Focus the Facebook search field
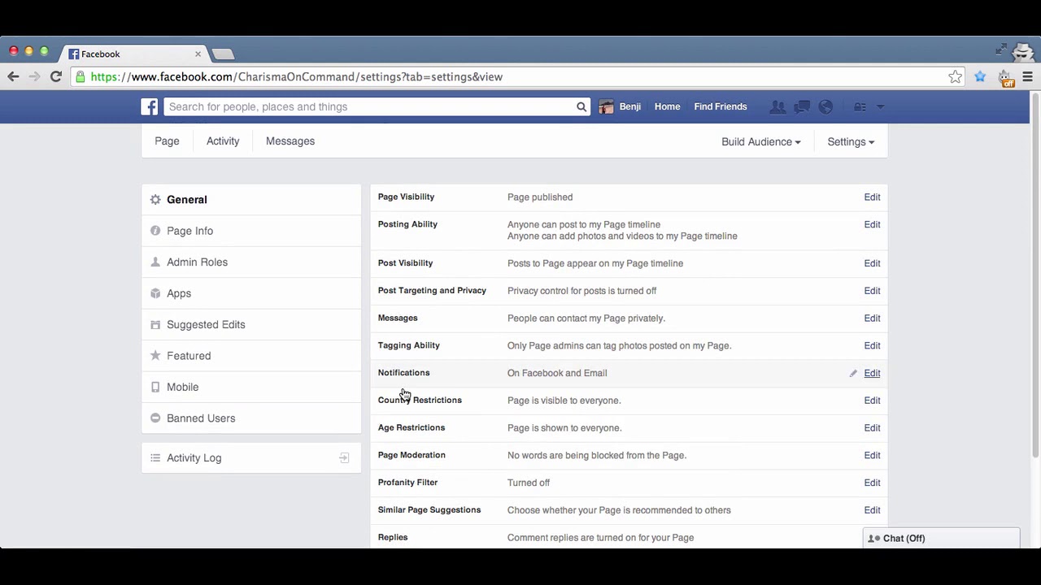 coord(370,106)
